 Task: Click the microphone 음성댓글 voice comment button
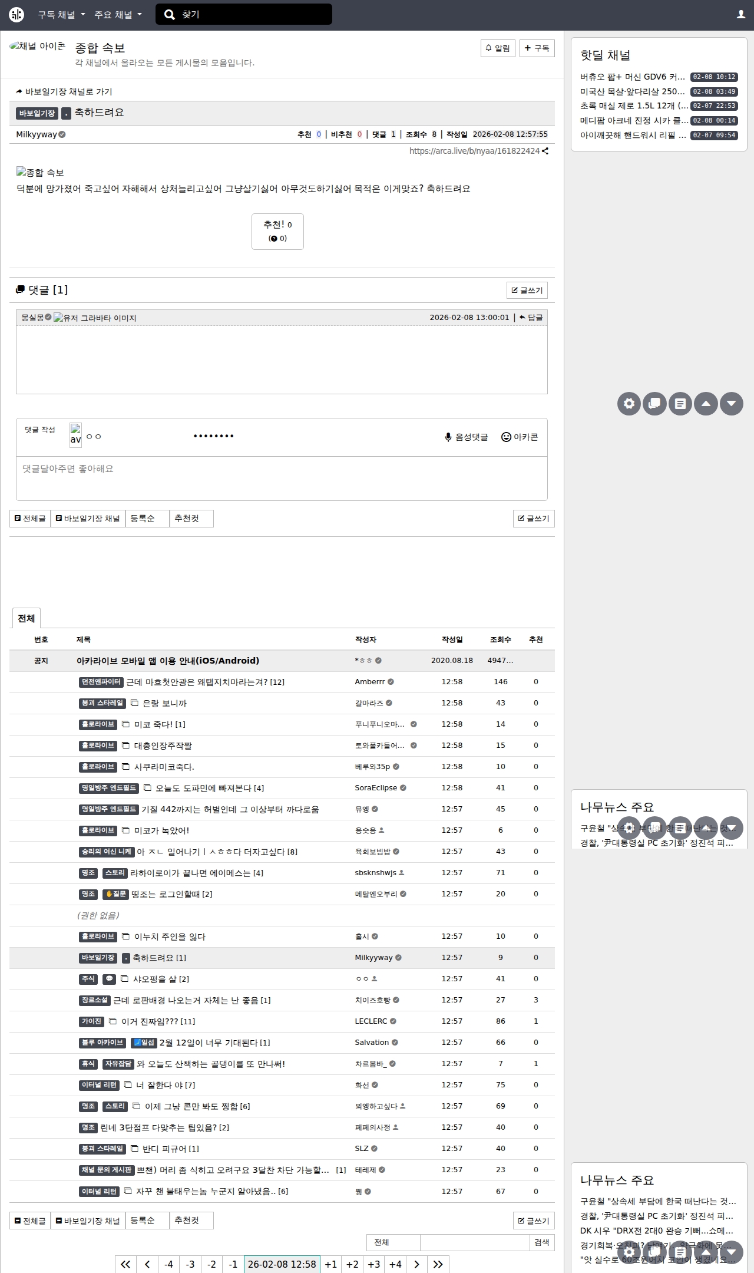click(x=466, y=437)
